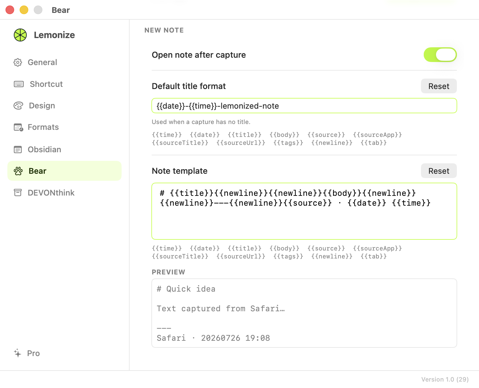Insert {{title}} token under title format
479x388 pixels.
tap(245, 135)
